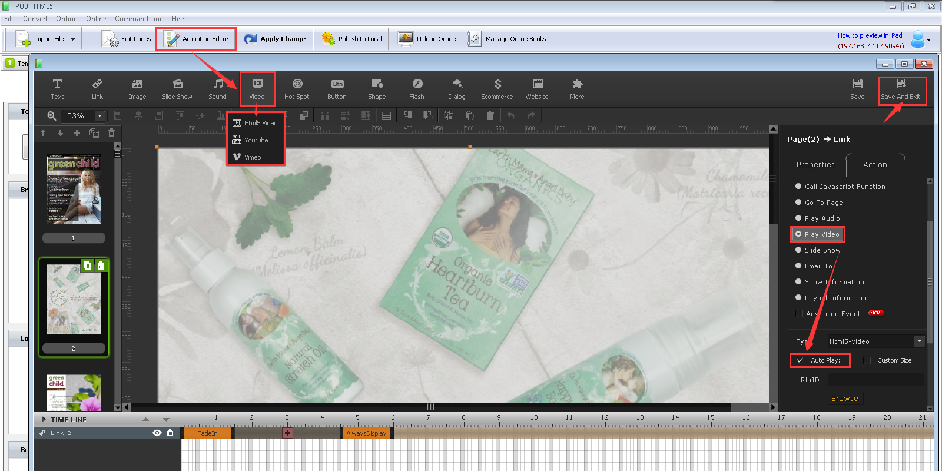Click Save And Exit
The height and width of the screenshot is (471, 942).
tap(901, 89)
